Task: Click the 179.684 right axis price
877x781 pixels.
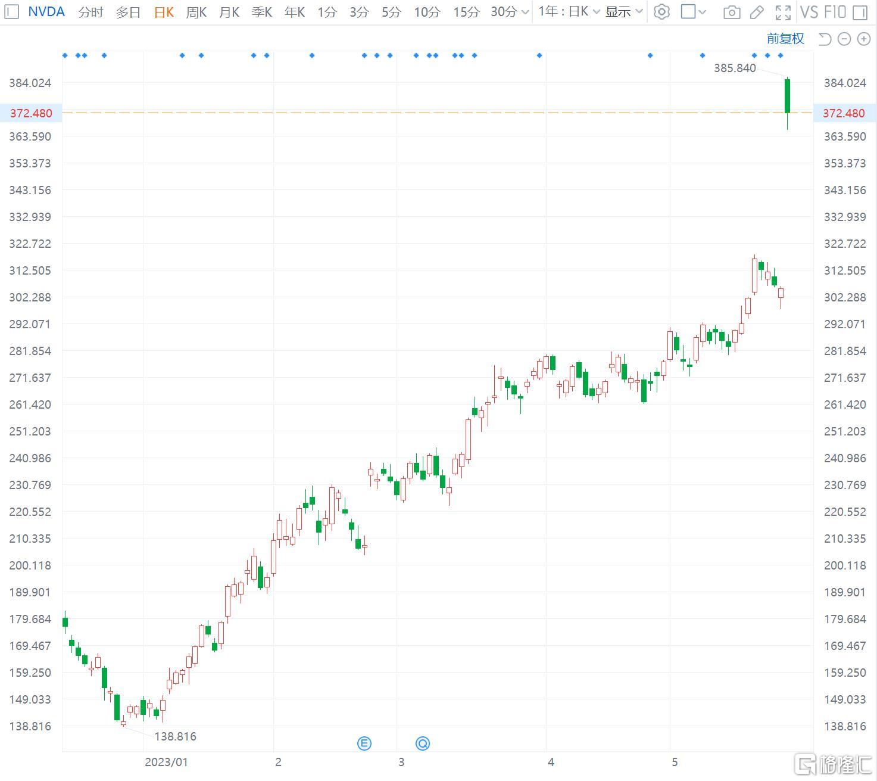Action: click(x=845, y=619)
